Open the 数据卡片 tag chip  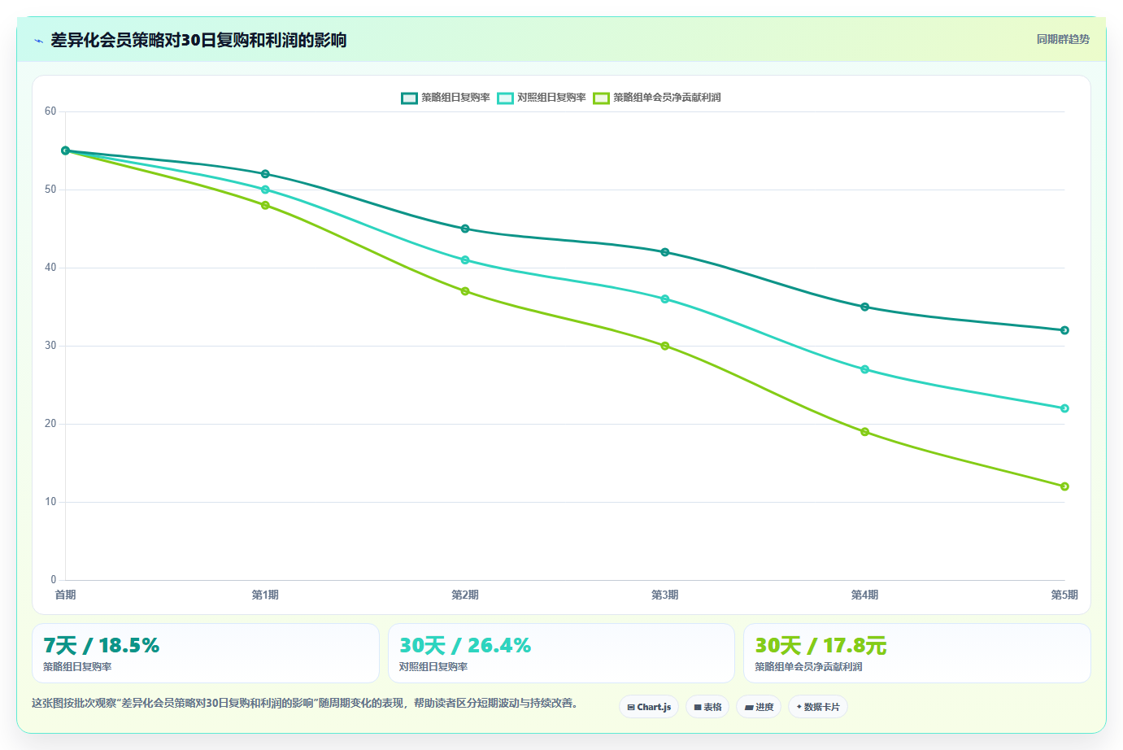click(x=818, y=707)
